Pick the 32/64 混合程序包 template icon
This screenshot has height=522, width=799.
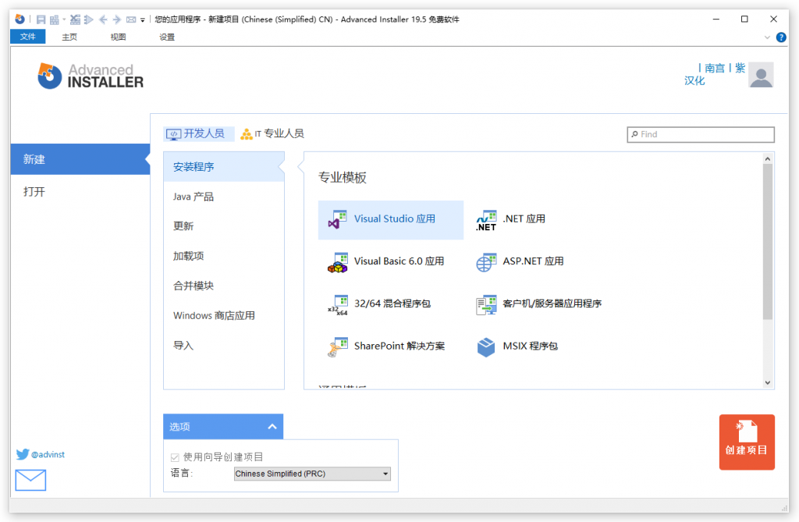click(340, 304)
